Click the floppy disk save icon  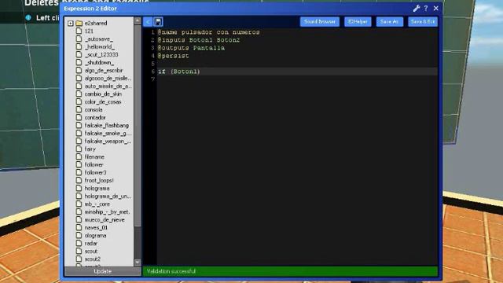point(158,22)
